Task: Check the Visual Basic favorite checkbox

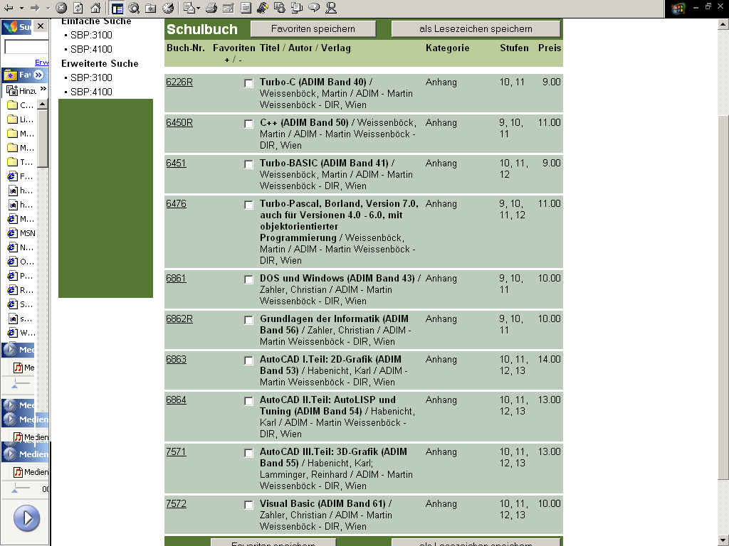Action: pyautogui.click(x=248, y=505)
